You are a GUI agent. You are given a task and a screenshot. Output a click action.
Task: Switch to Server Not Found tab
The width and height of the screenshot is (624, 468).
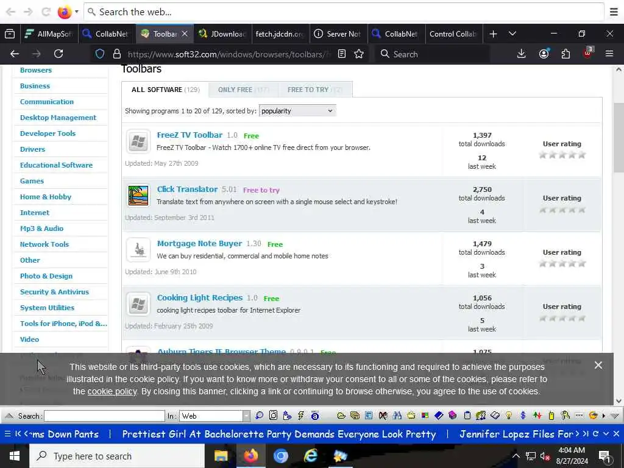[338, 34]
